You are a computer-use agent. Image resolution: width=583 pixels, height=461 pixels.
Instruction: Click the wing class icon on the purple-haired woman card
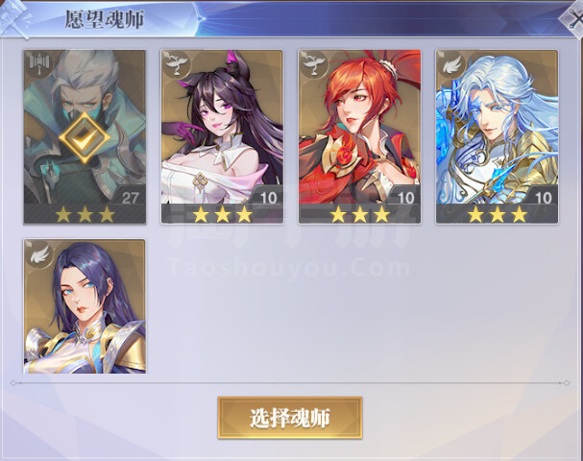coord(38,254)
